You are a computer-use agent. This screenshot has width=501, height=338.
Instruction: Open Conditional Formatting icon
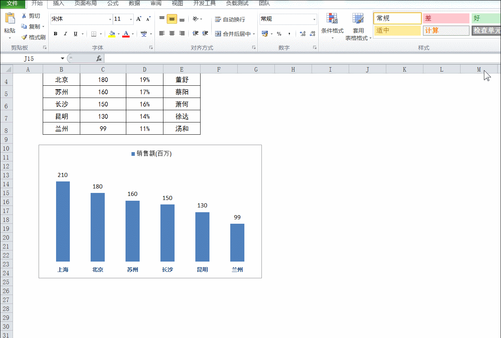tap(332, 18)
